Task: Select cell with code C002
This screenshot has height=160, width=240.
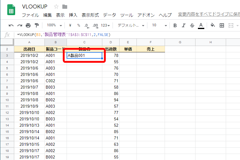Action: (56, 81)
